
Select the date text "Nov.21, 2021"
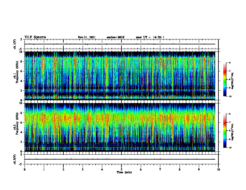click(x=87, y=37)
